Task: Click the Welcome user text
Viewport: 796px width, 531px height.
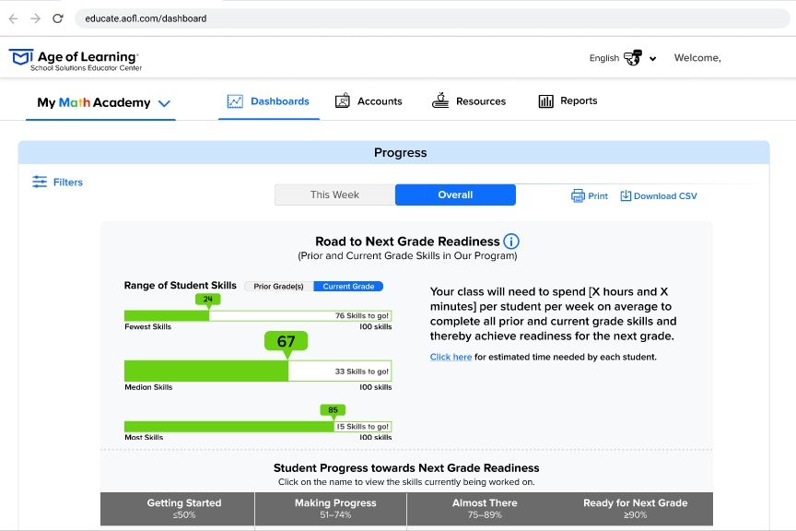Action: pyautogui.click(x=697, y=58)
